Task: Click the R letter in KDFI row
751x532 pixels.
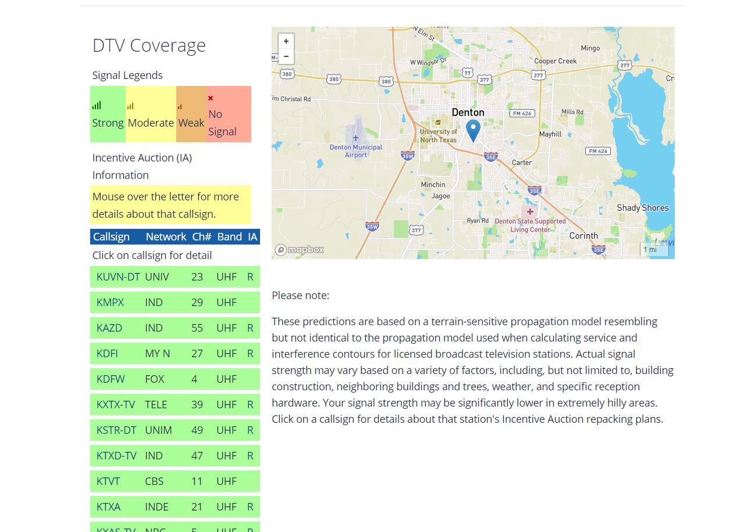Action: tap(250, 354)
